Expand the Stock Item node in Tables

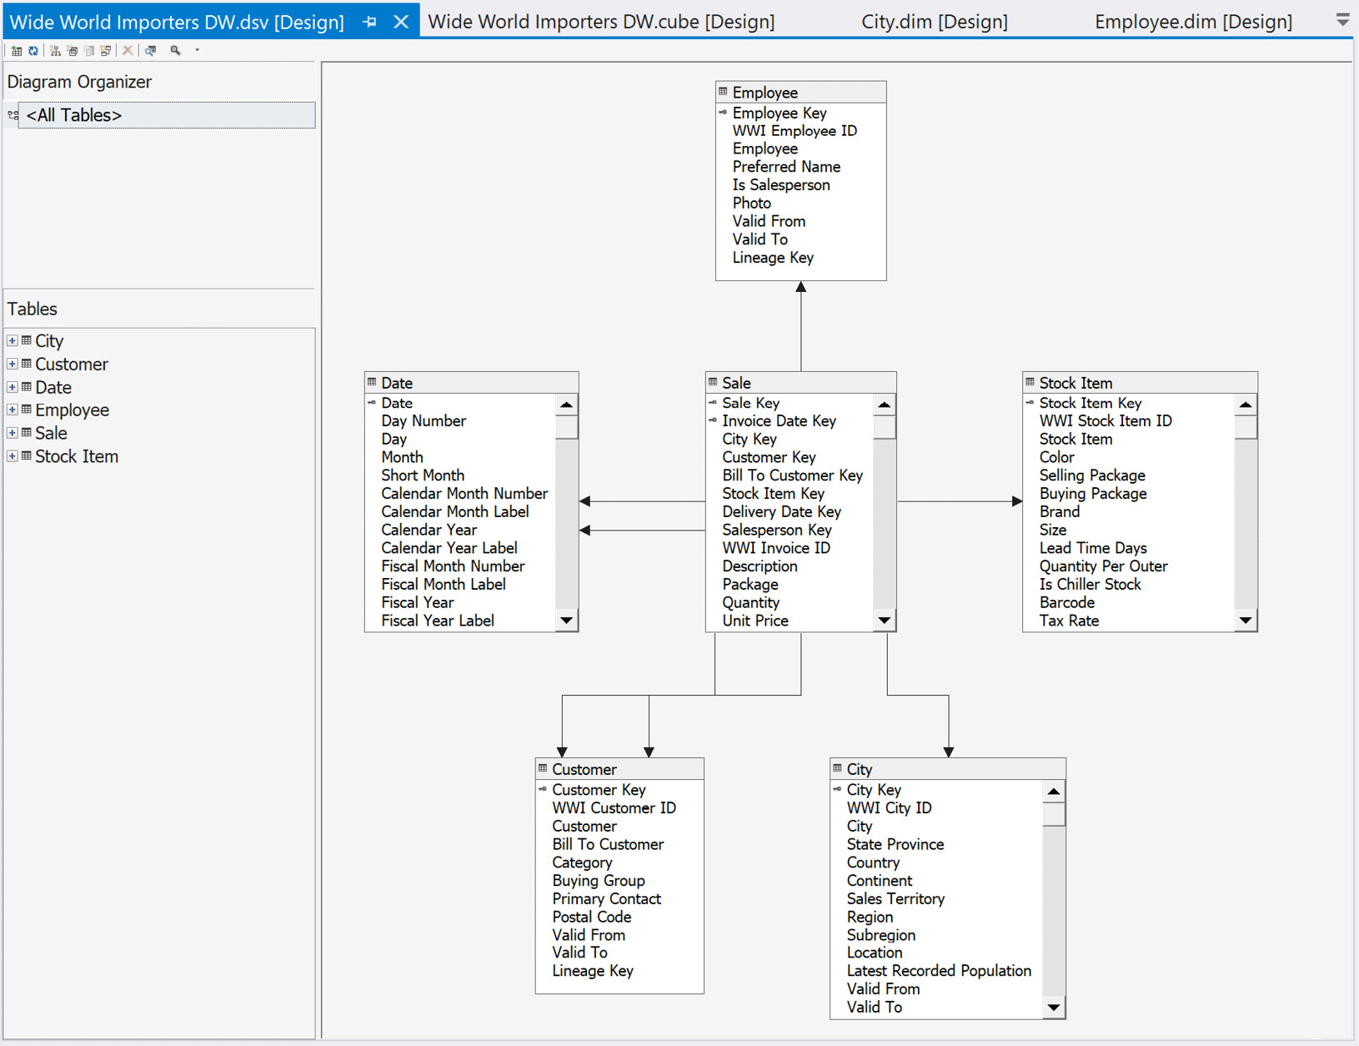[x=13, y=456]
